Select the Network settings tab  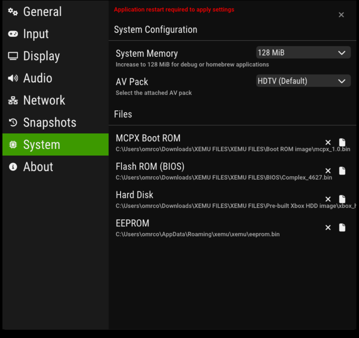[x=55, y=100]
